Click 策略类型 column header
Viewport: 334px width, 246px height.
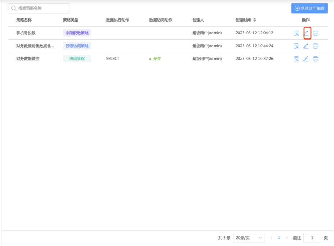pos(71,20)
